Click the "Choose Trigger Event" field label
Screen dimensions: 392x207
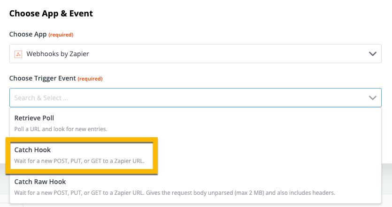[42, 78]
